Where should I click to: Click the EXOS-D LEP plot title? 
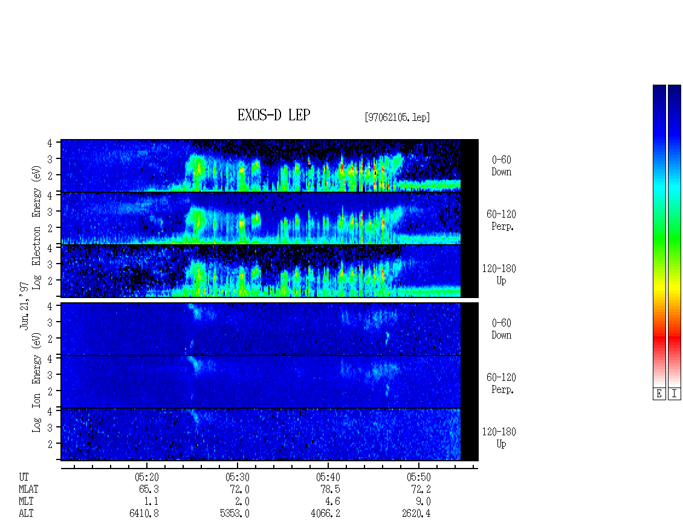[274, 115]
